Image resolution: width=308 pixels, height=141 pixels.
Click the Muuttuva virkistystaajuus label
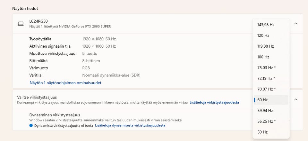point(52,53)
